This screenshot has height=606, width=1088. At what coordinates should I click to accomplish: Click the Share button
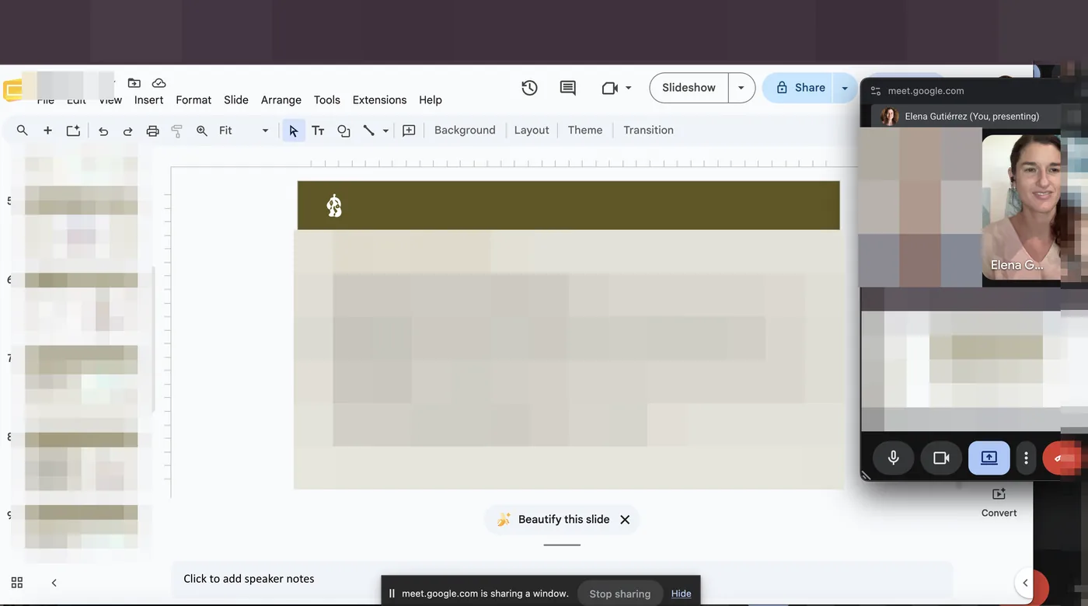(798, 88)
